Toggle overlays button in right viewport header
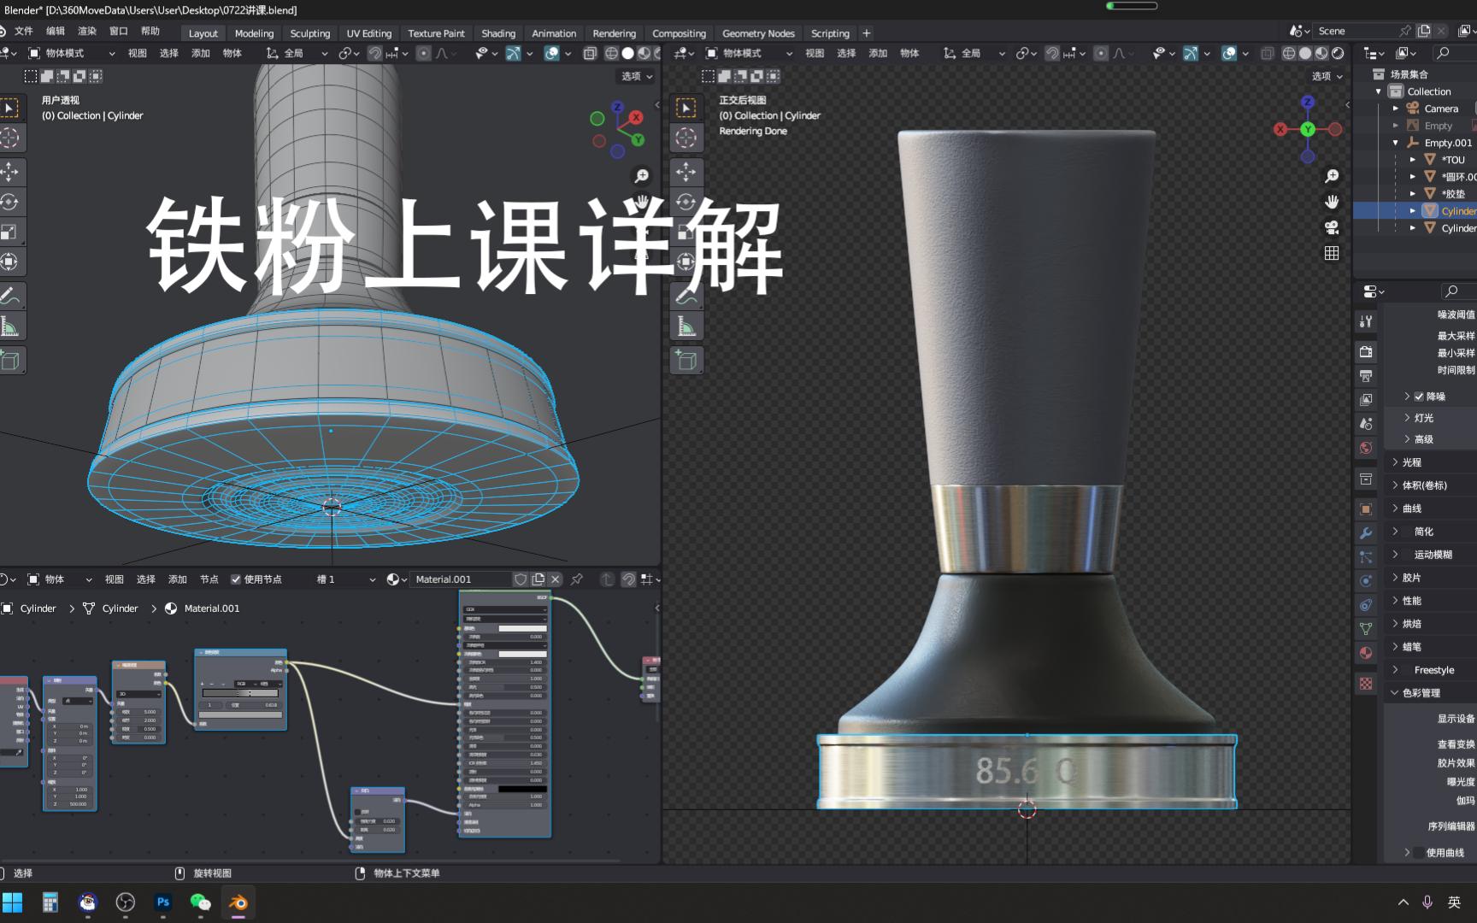 pyautogui.click(x=1229, y=53)
